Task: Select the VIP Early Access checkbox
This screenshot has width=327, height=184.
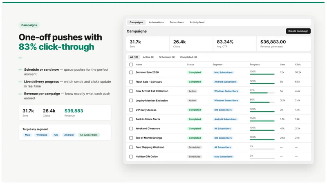Action: pyautogui.click(x=131, y=110)
